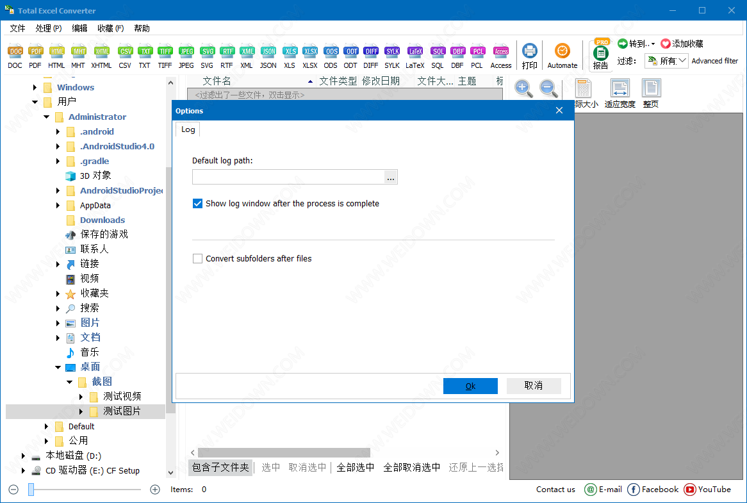Open Advanced filter link
Image resolution: width=747 pixels, height=503 pixels.
coord(714,60)
